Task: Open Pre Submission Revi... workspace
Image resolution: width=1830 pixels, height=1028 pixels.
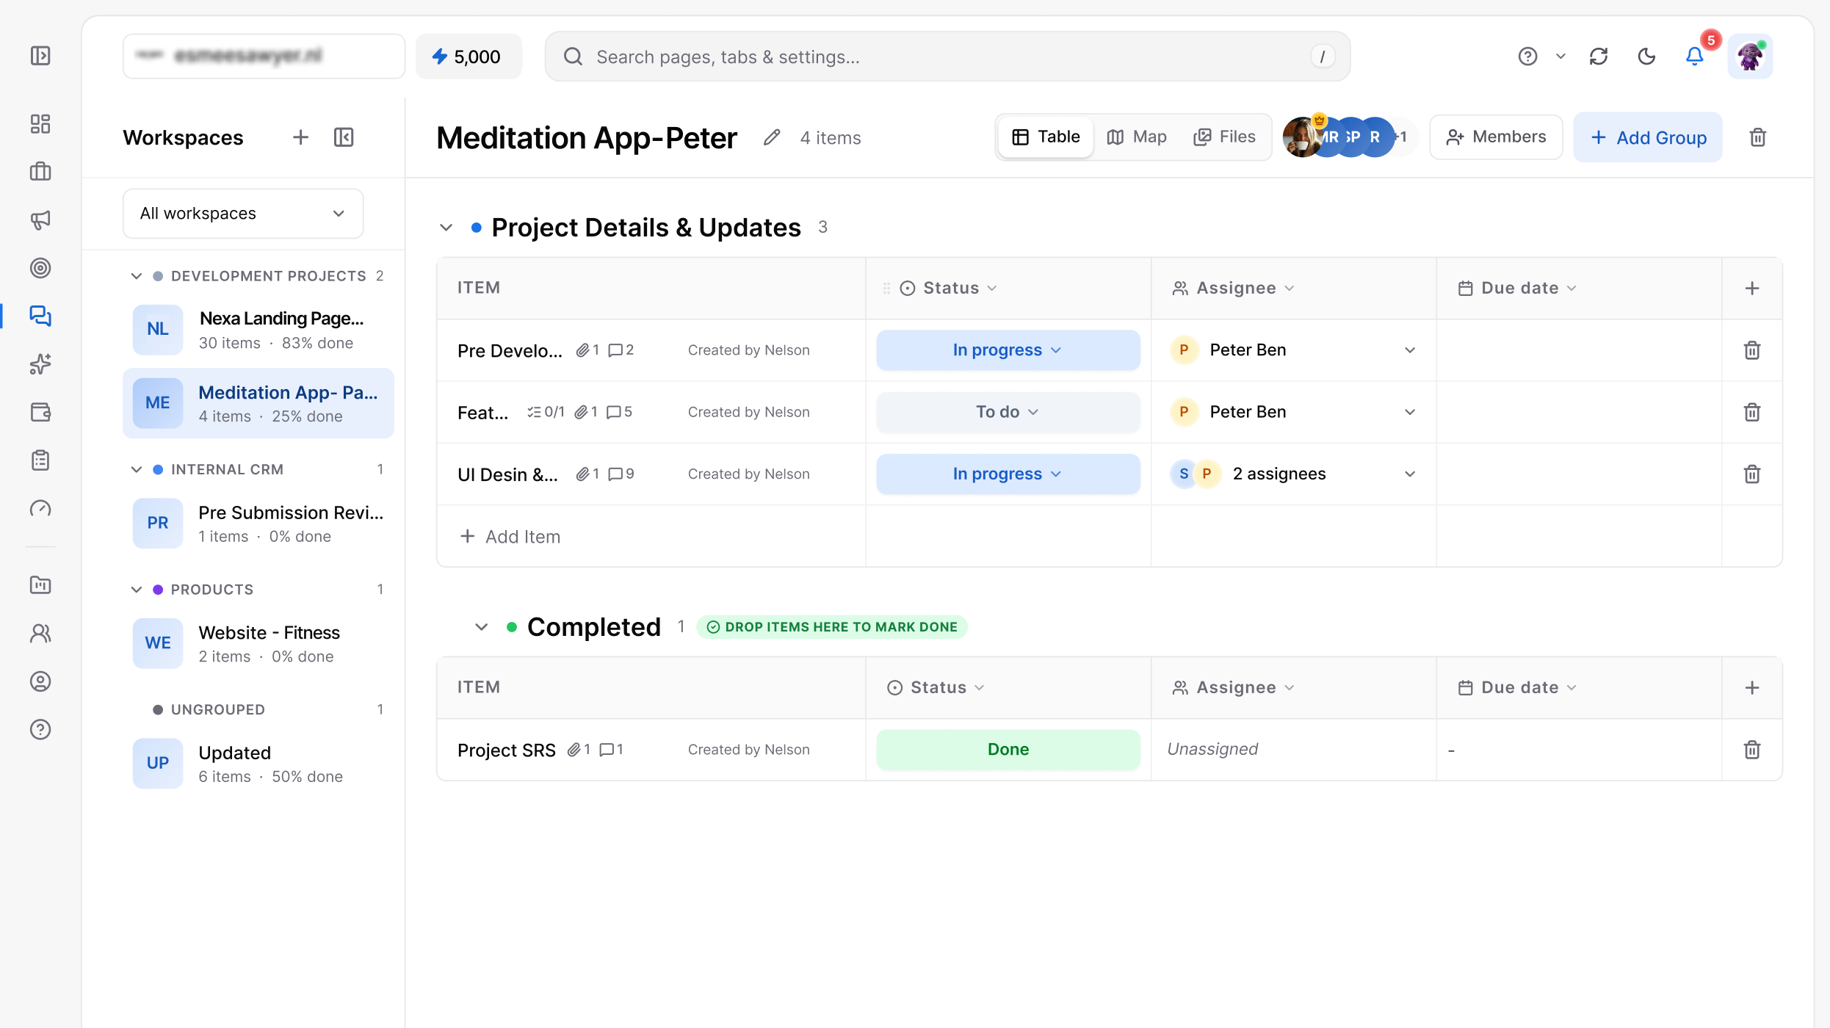Action: pos(258,524)
